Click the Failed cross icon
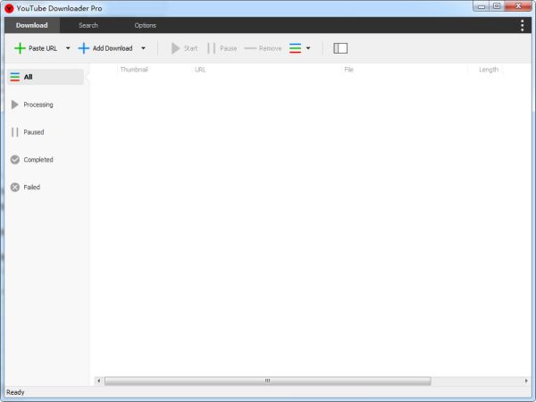 coord(14,187)
